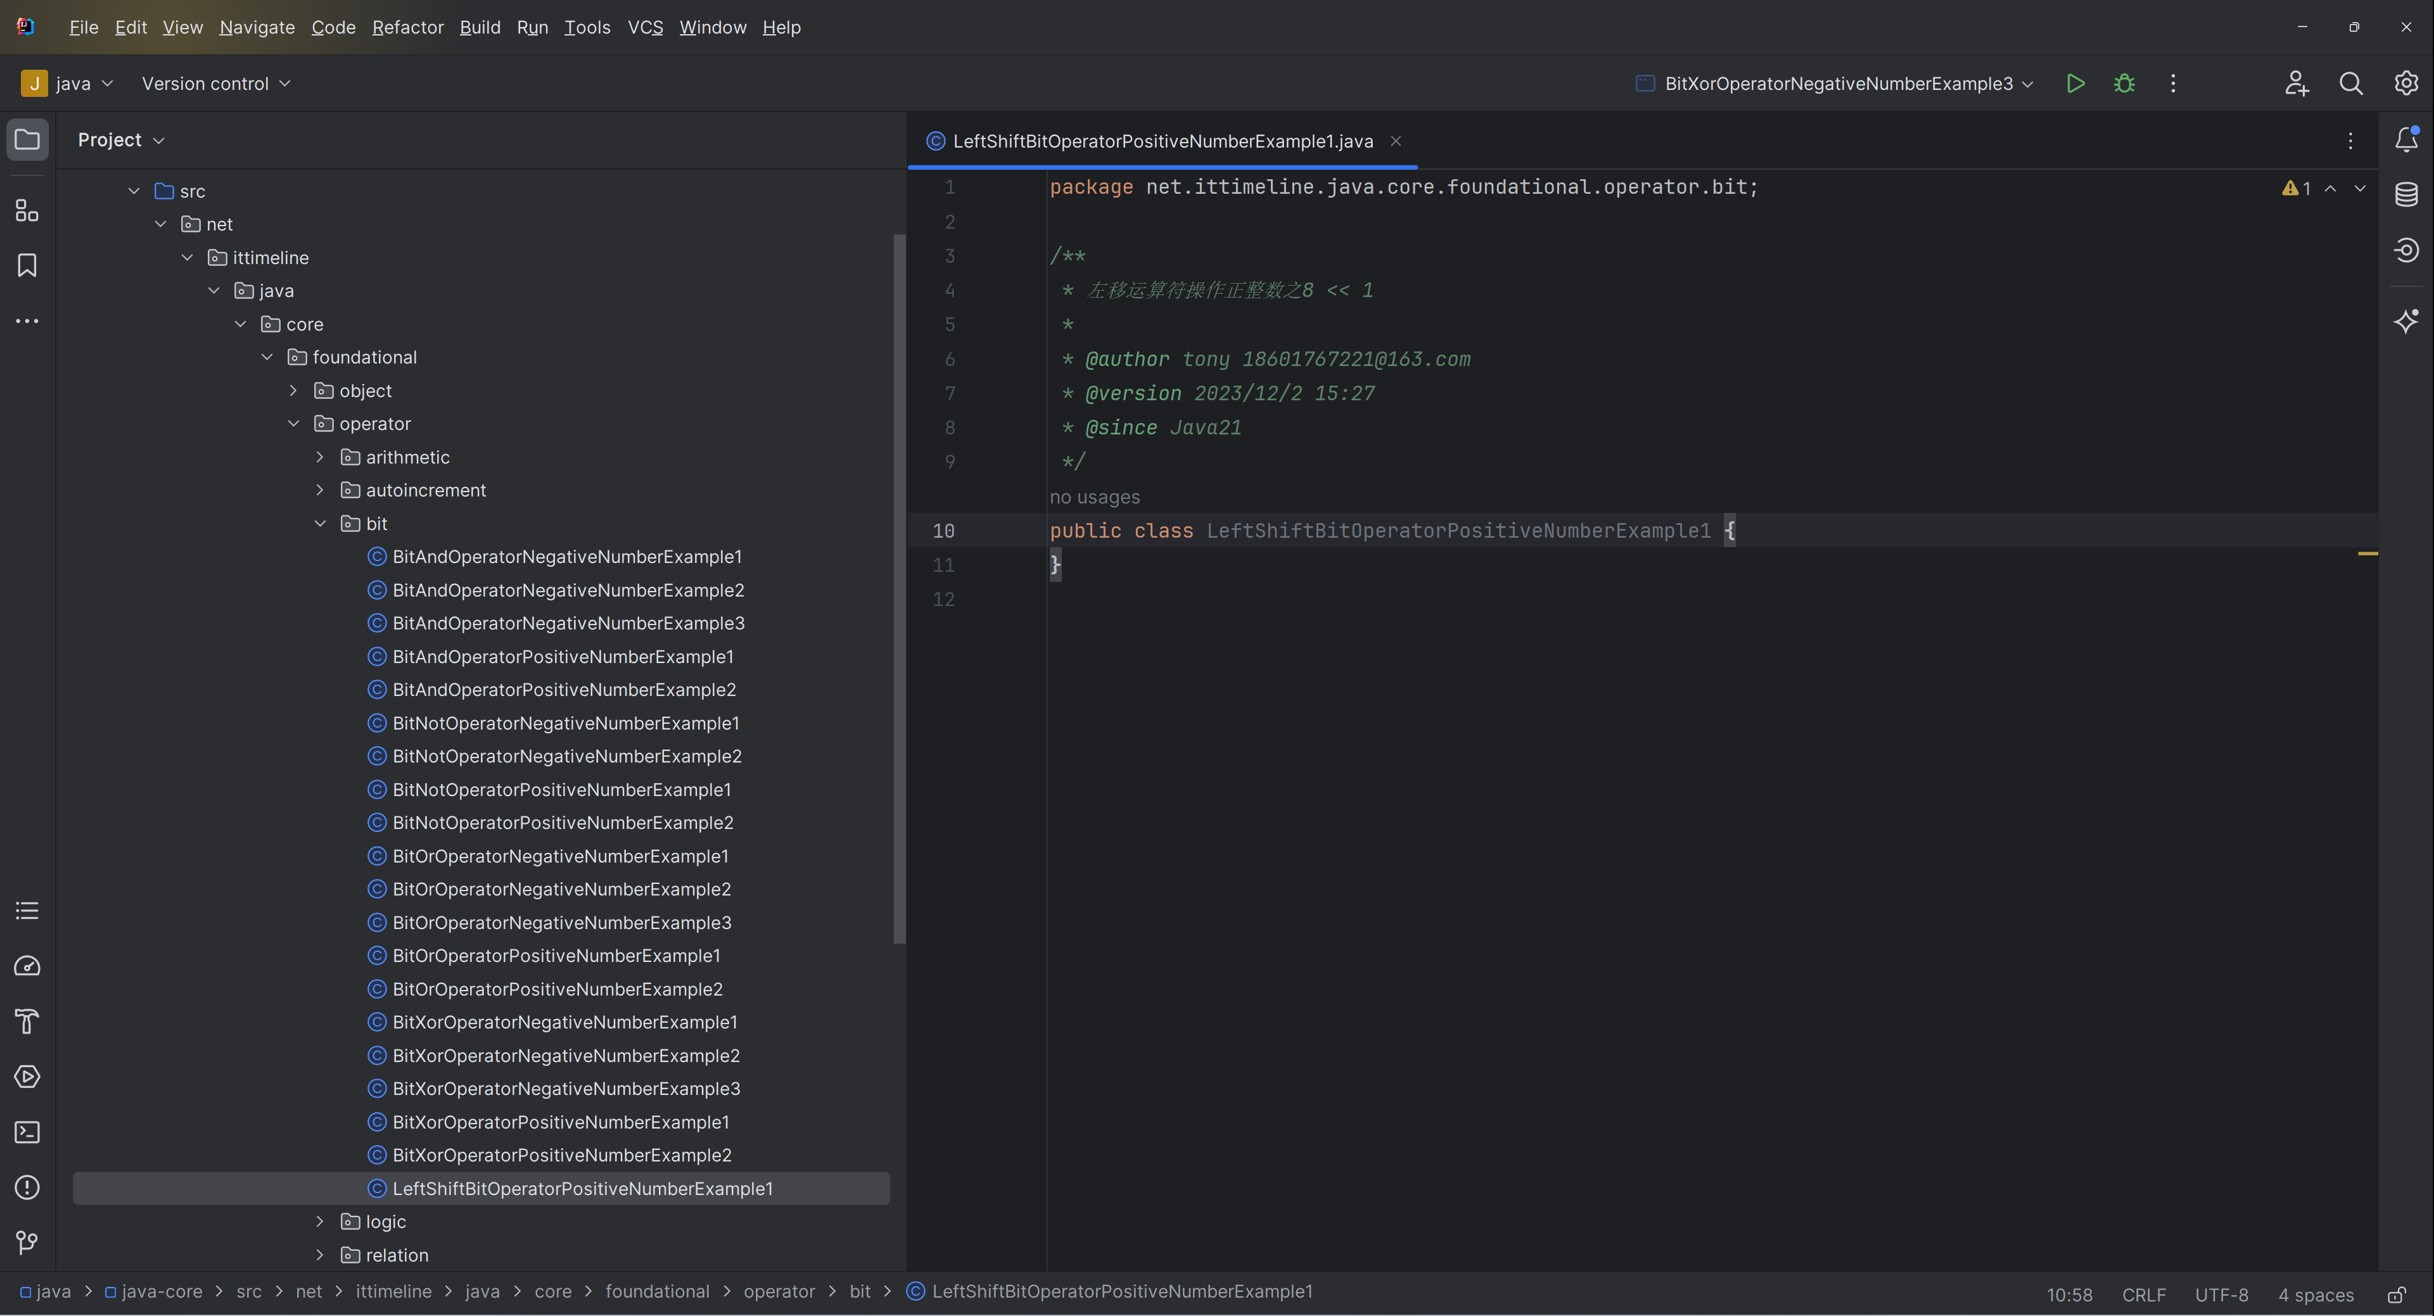This screenshot has width=2434, height=1316.
Task: Open more run actions menu
Action: click(2173, 83)
